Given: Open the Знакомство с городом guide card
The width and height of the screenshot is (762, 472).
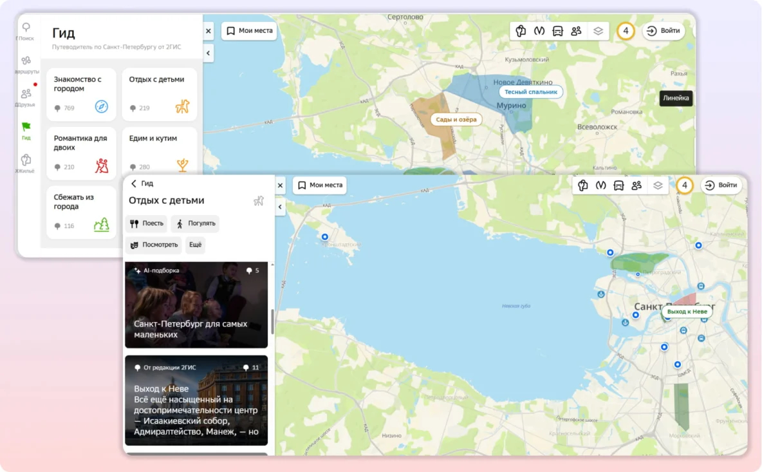Looking at the screenshot, I should pos(81,94).
